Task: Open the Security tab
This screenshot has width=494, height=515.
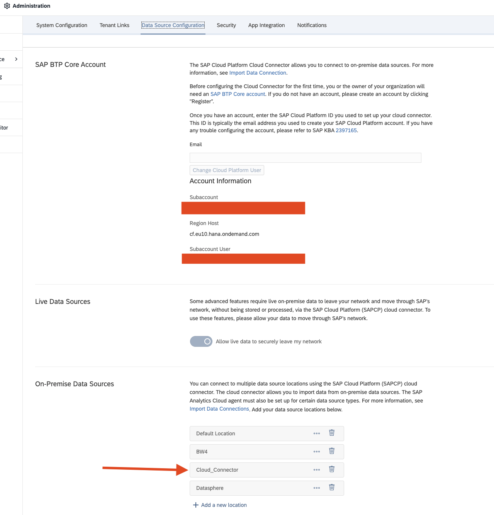Action: [226, 25]
